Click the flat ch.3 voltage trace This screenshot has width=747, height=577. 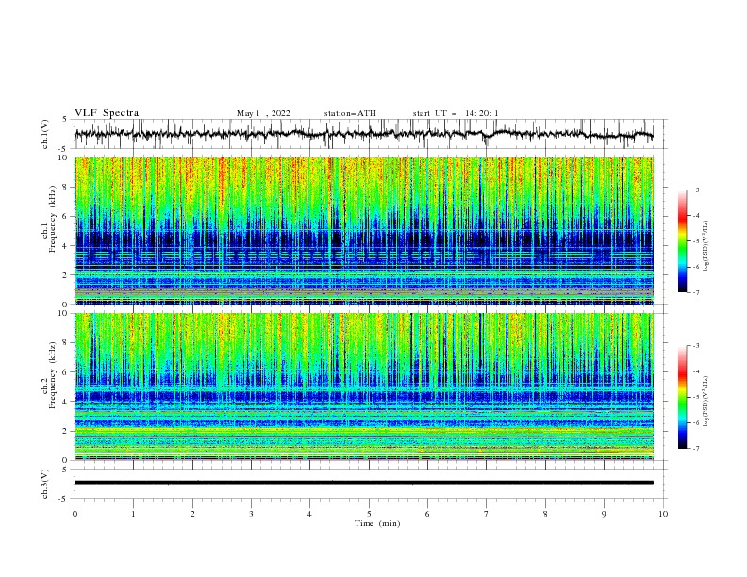(363, 483)
